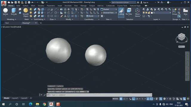Click the Customize wrench icon beside command line

click(44, 95)
